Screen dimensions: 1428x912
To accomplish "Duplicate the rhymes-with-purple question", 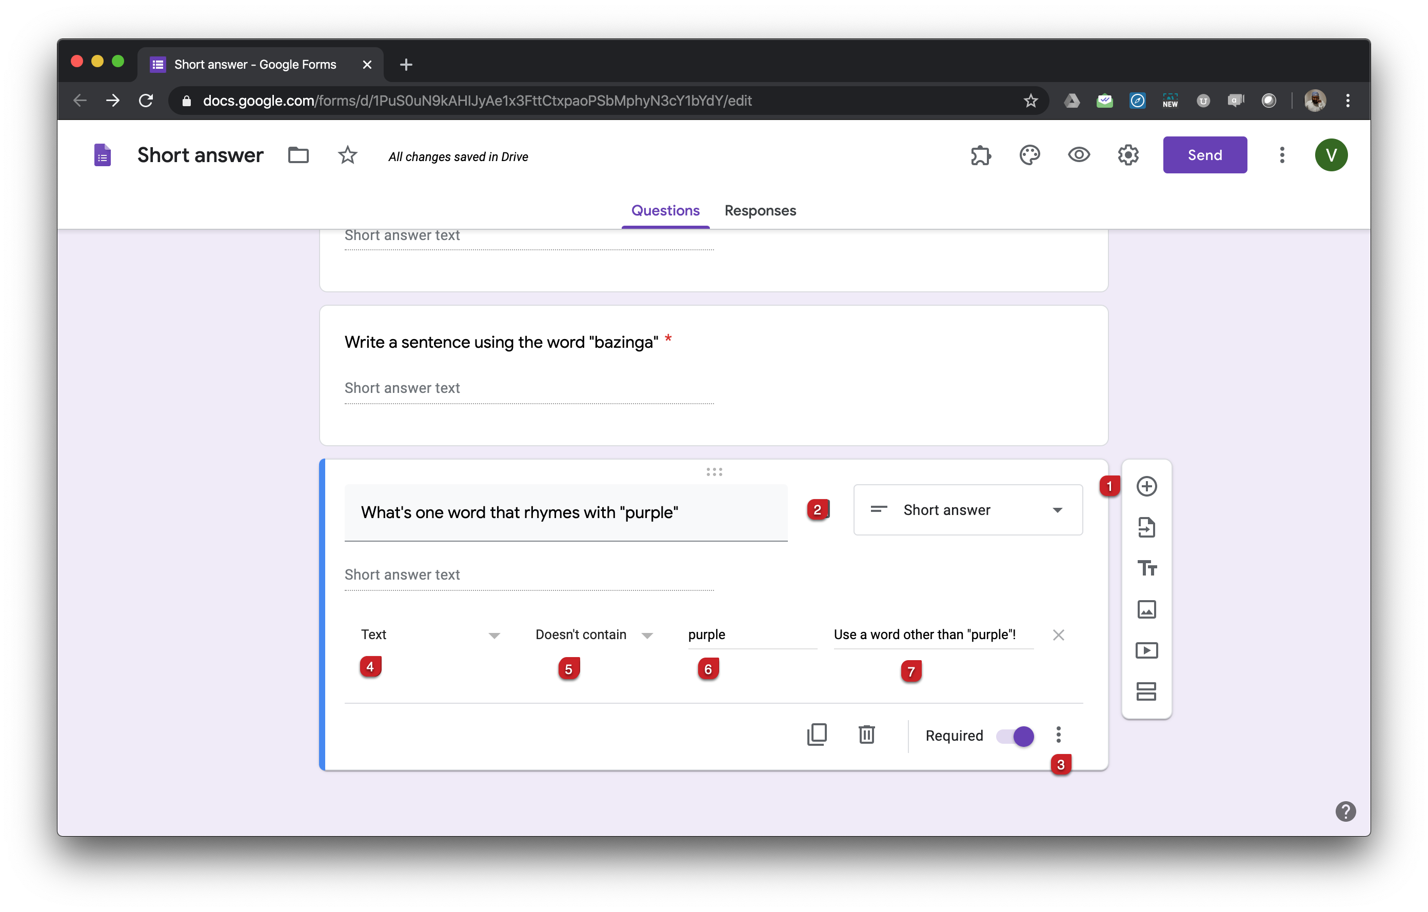I will [x=817, y=735].
